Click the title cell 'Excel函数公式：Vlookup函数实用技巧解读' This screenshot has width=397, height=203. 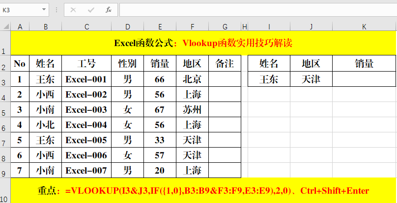(x=203, y=43)
